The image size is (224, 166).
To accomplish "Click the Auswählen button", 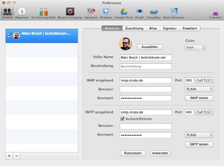I will tap(150, 47).
